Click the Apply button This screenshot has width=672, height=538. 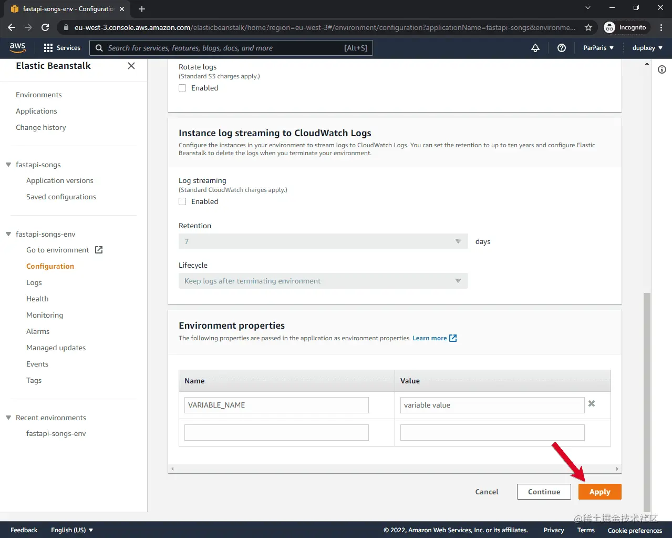[x=599, y=491]
